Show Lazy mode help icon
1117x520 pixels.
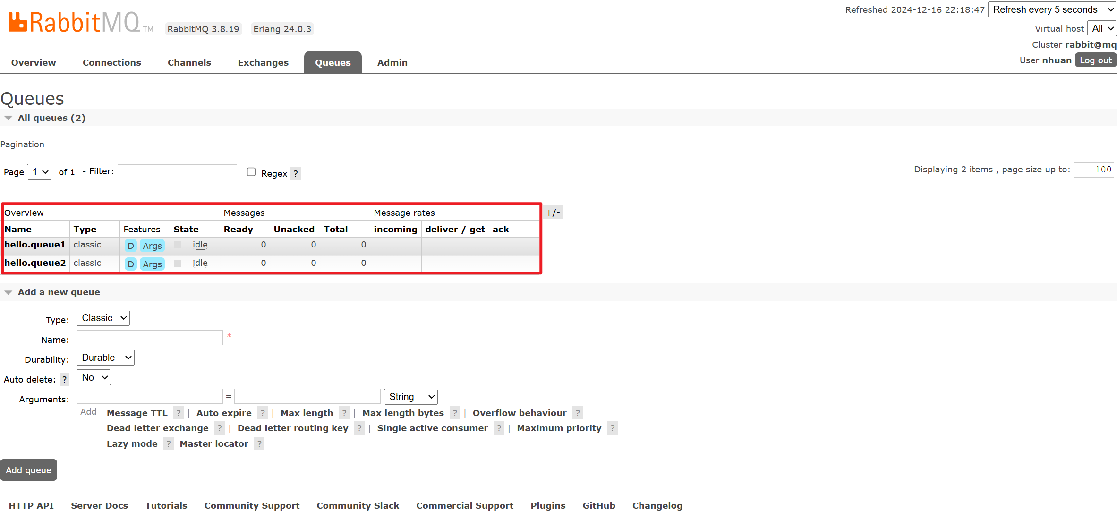tap(169, 443)
